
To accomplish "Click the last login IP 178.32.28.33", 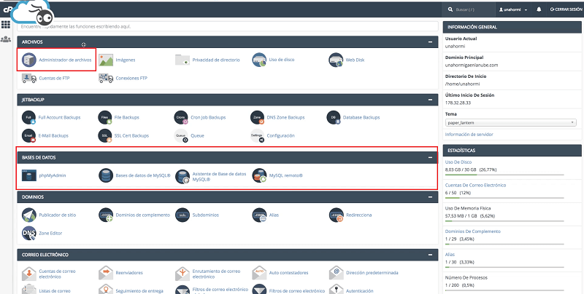I will pos(458,103).
